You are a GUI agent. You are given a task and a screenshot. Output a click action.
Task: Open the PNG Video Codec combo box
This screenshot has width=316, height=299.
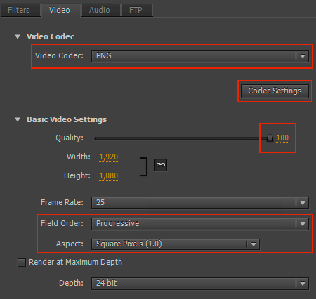pos(200,56)
